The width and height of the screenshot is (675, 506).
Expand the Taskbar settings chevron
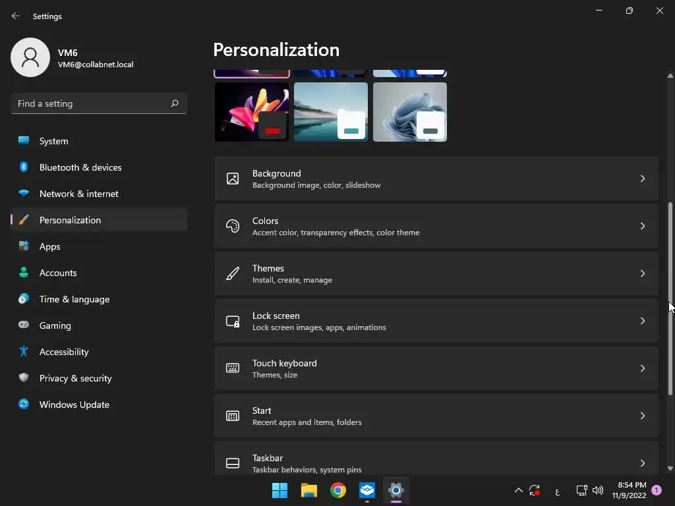[642, 463]
